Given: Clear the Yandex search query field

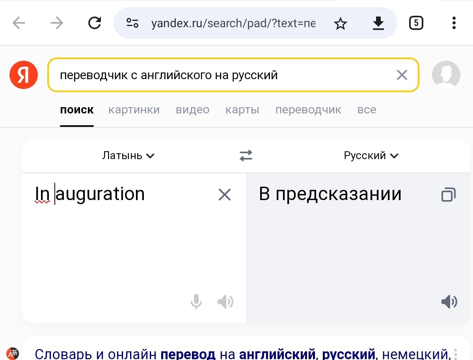Looking at the screenshot, I should click(402, 75).
